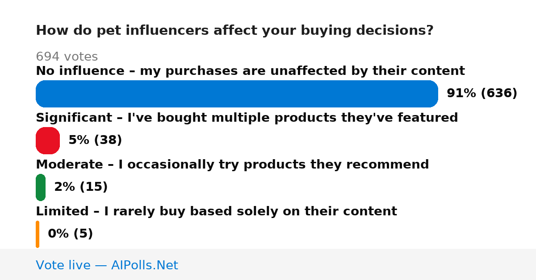Viewport: 536px width, 280px height.
Task: Select the Significant option label
Action: point(247,118)
